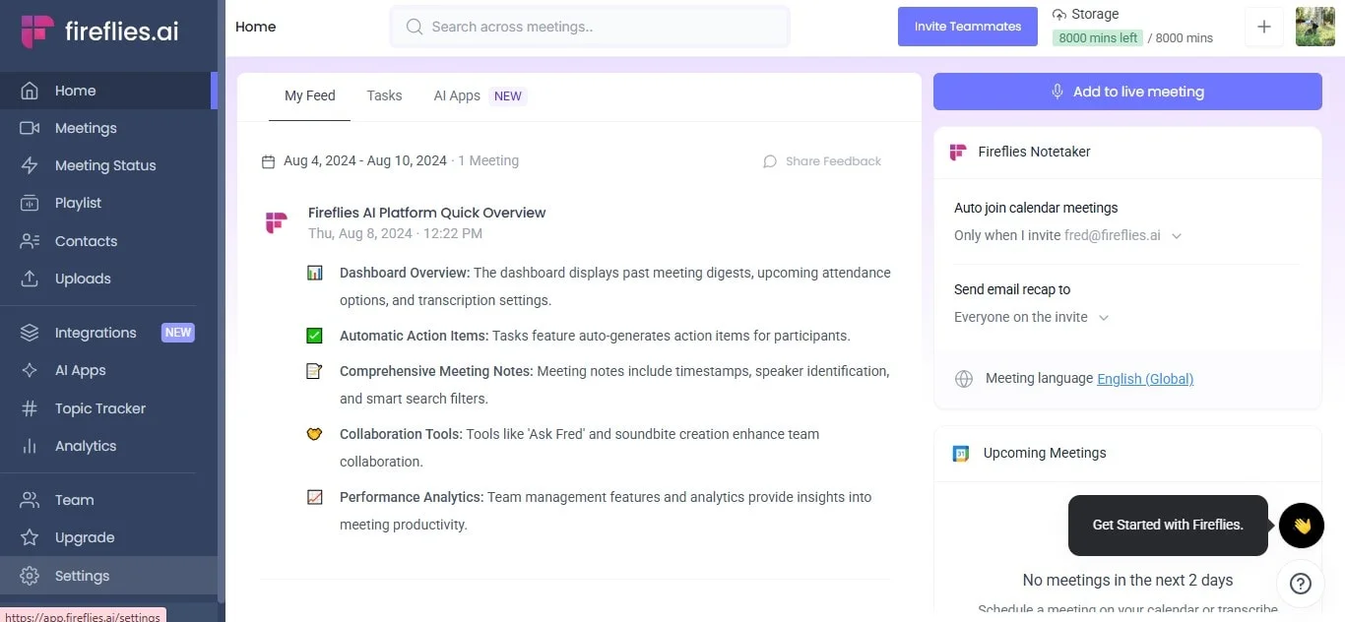The height and width of the screenshot is (622, 1345).
Task: Open the AI Apps tab
Action: (x=480, y=95)
